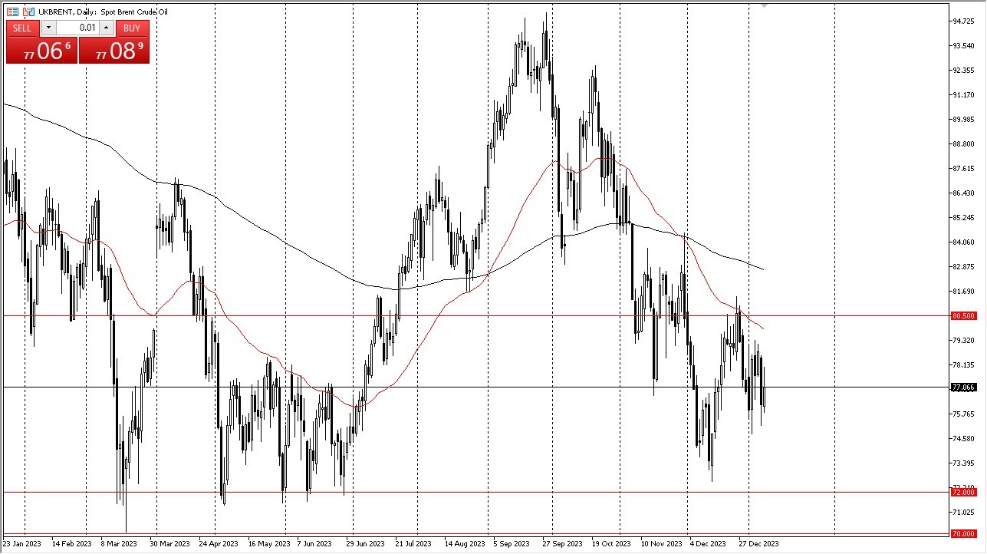This screenshot has width=987, height=554.
Task: Toggle the one-click trading thumbs icon
Action: tap(27, 12)
